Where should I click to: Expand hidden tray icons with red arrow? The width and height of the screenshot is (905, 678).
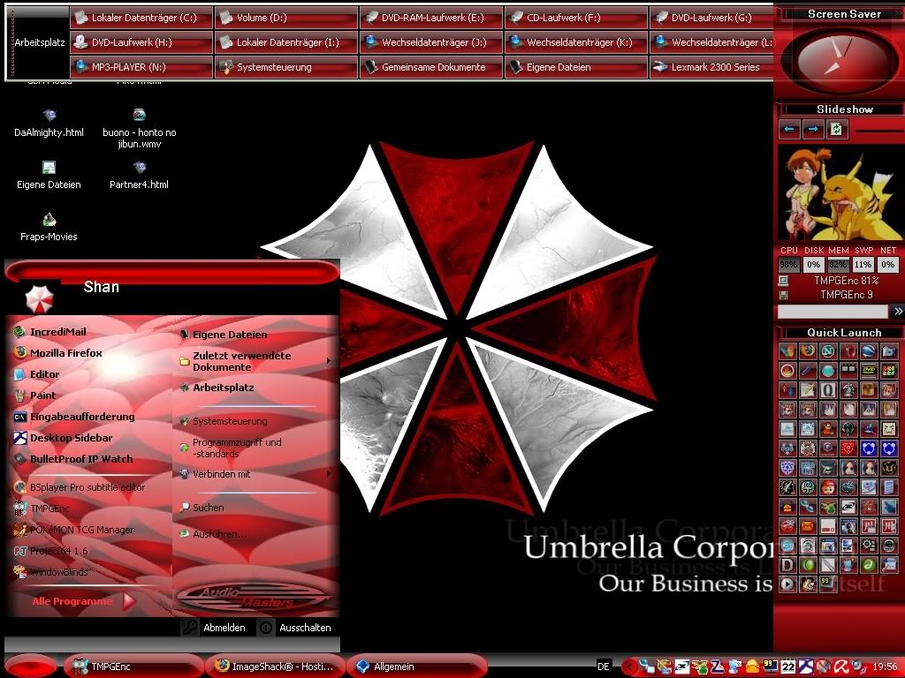point(629,667)
